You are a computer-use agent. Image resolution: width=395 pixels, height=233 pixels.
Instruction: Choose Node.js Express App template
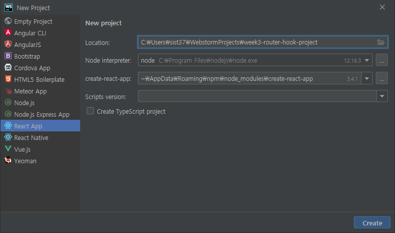[x=40, y=114]
